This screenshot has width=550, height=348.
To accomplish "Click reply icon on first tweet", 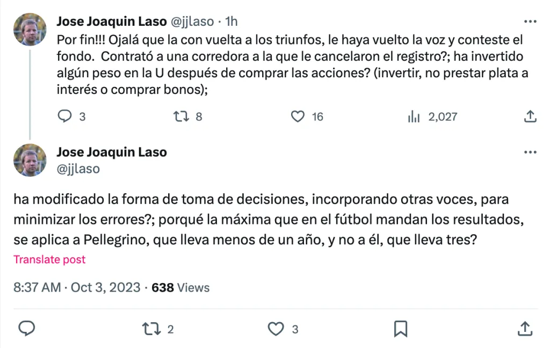I will [x=64, y=116].
